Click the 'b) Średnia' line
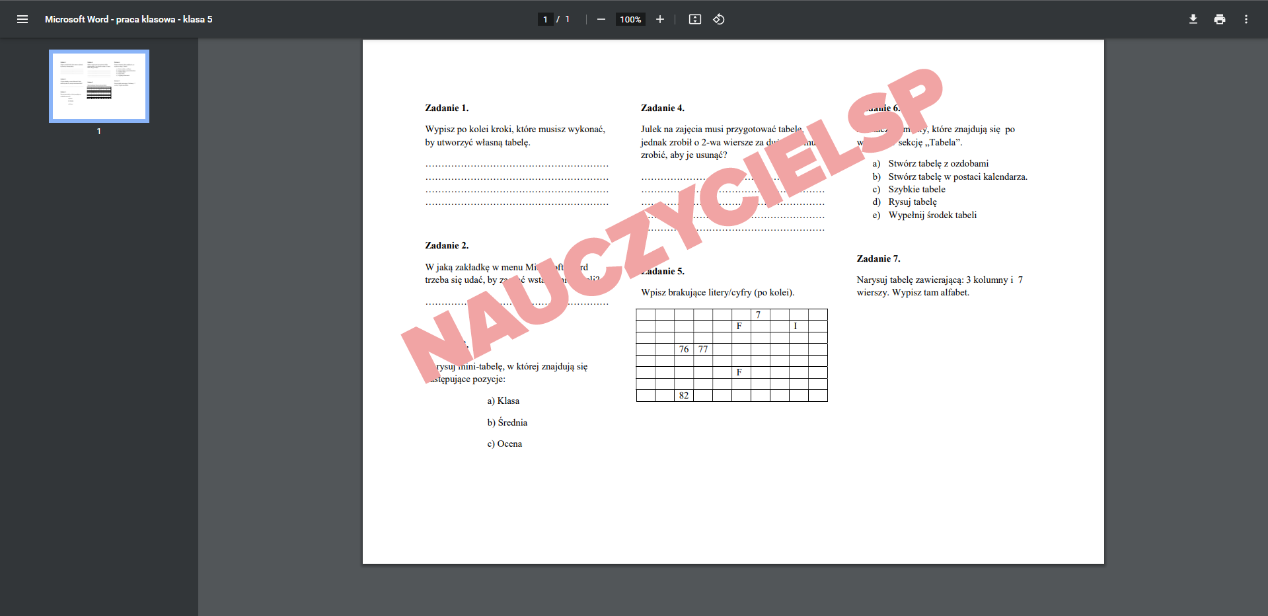Viewport: 1268px width, 616px height. [x=507, y=422]
